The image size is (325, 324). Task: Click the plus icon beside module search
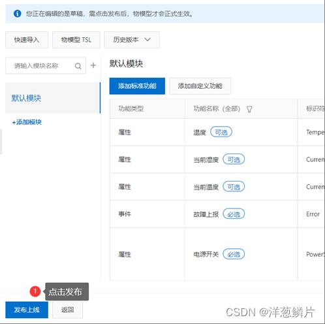pyautogui.click(x=93, y=65)
